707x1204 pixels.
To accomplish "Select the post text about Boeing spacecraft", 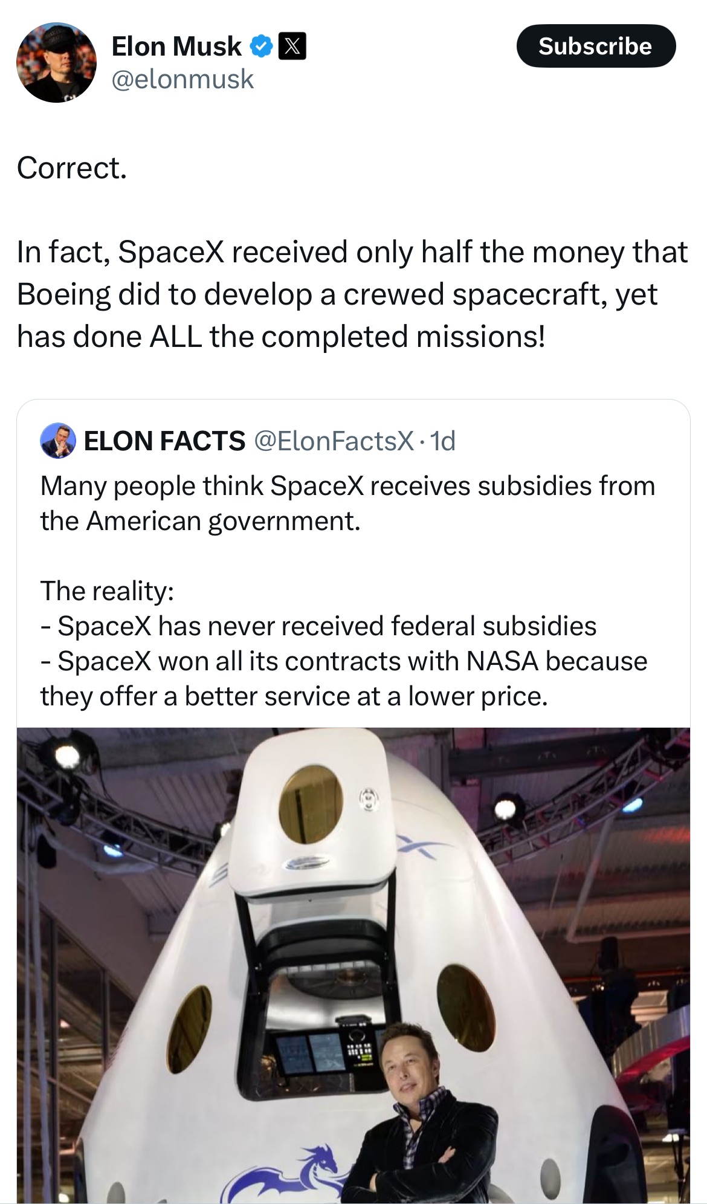I will (x=352, y=294).
